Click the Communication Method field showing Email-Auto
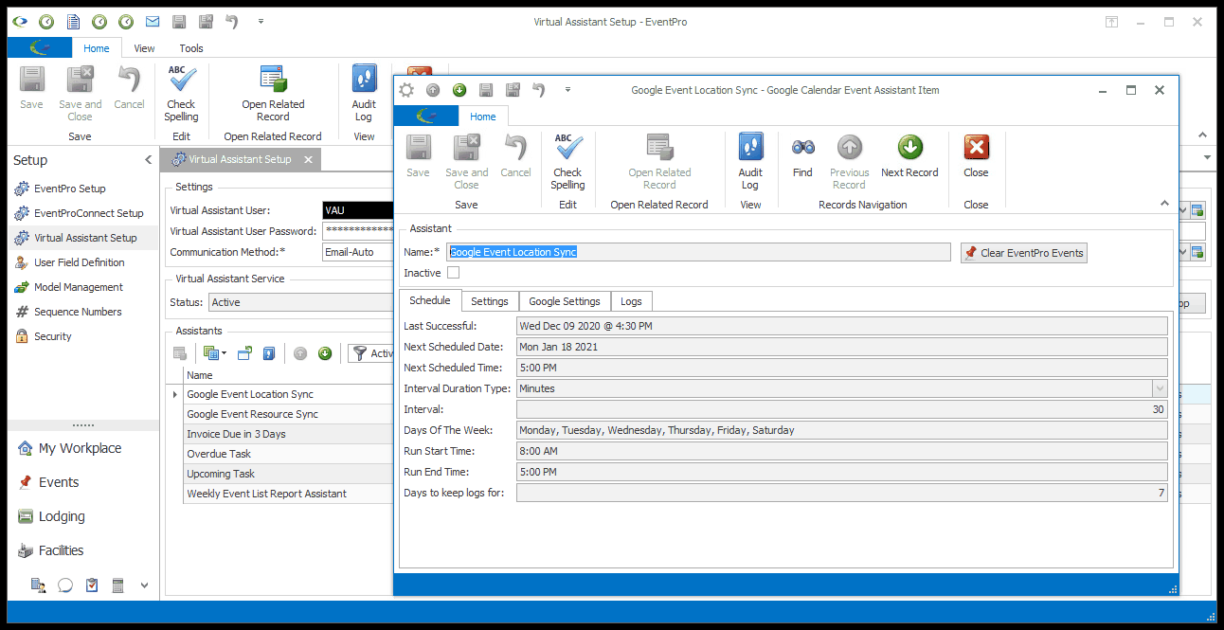 [357, 252]
